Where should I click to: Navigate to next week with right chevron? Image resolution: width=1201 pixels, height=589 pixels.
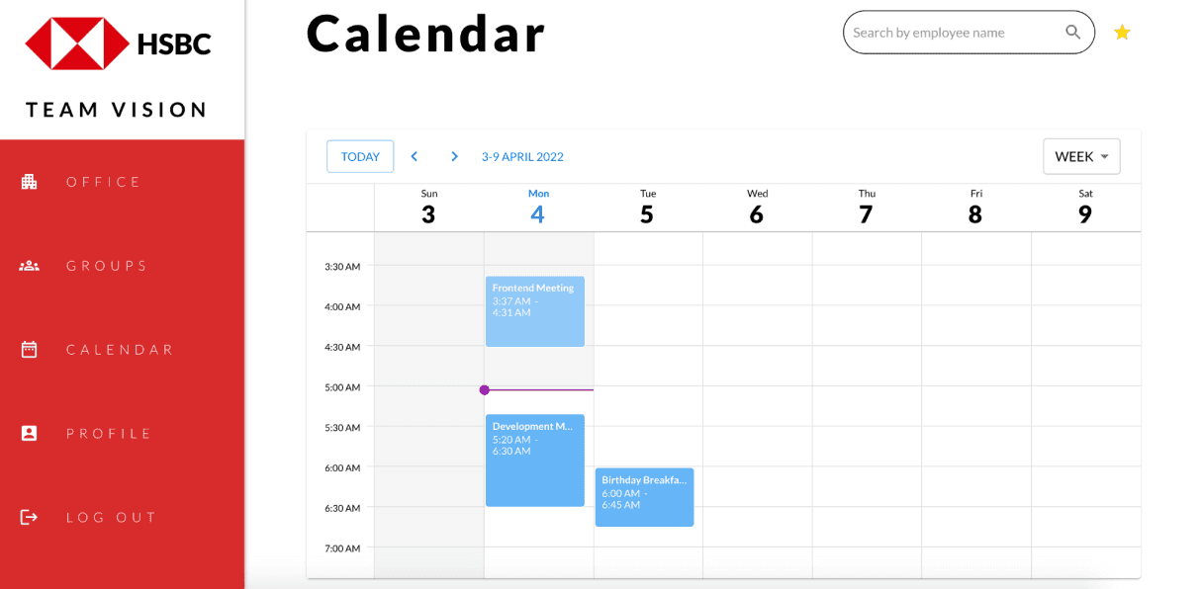(x=454, y=156)
